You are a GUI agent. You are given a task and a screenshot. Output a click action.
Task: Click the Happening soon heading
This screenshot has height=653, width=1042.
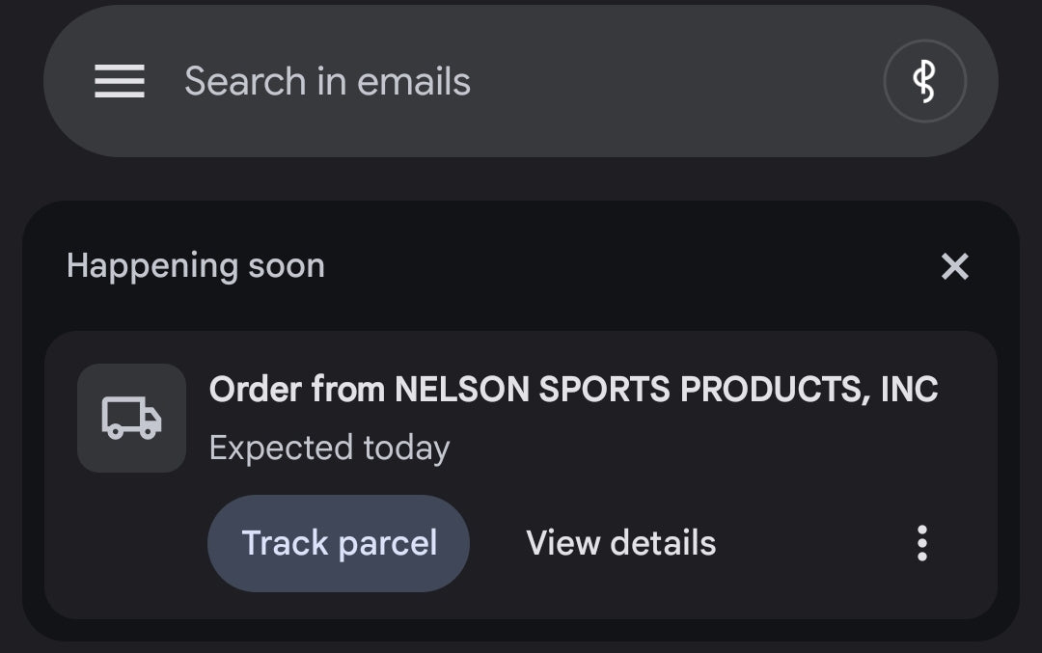click(195, 266)
